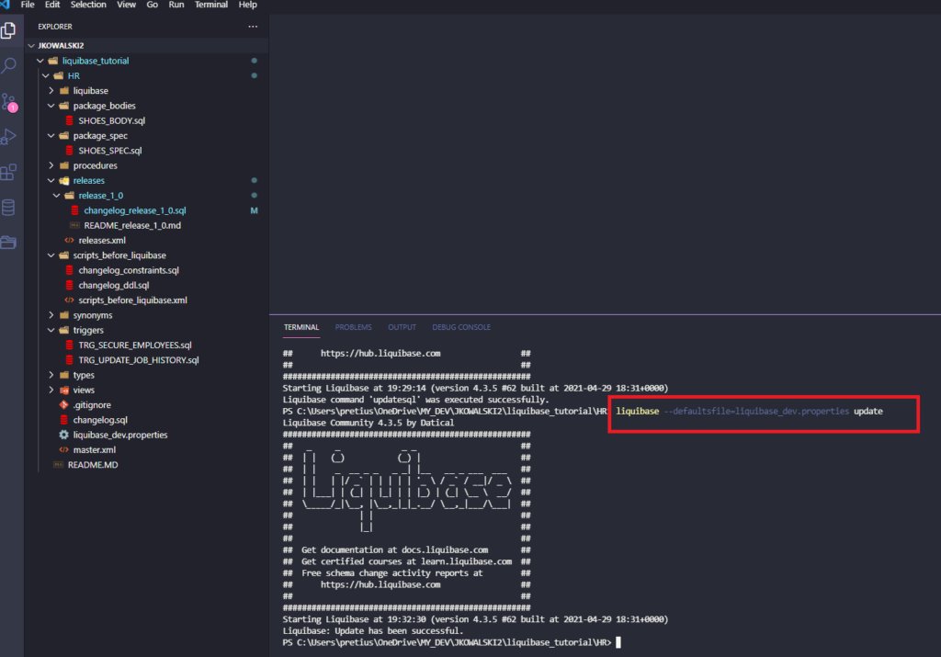Expand the liquibase folder
The image size is (941, 657).
pos(51,91)
